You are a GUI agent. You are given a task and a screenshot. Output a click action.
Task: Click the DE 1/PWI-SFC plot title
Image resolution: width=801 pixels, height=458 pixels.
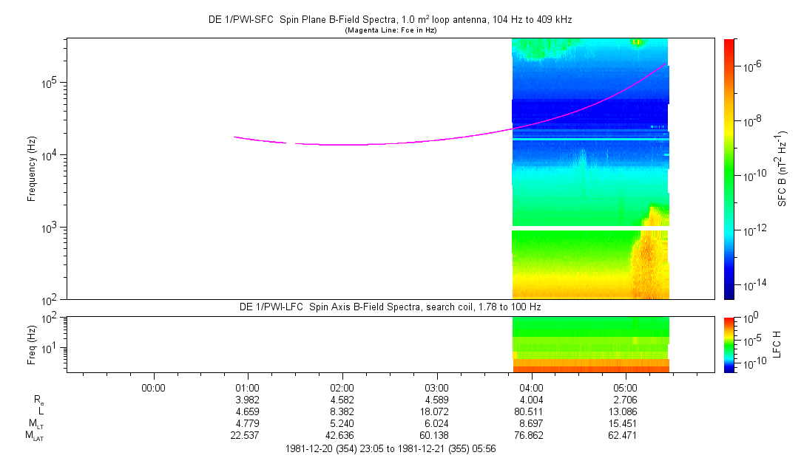392,21
